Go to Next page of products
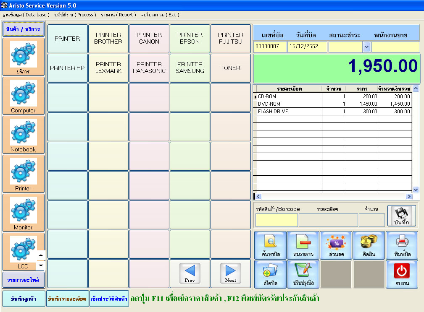 [230, 273]
